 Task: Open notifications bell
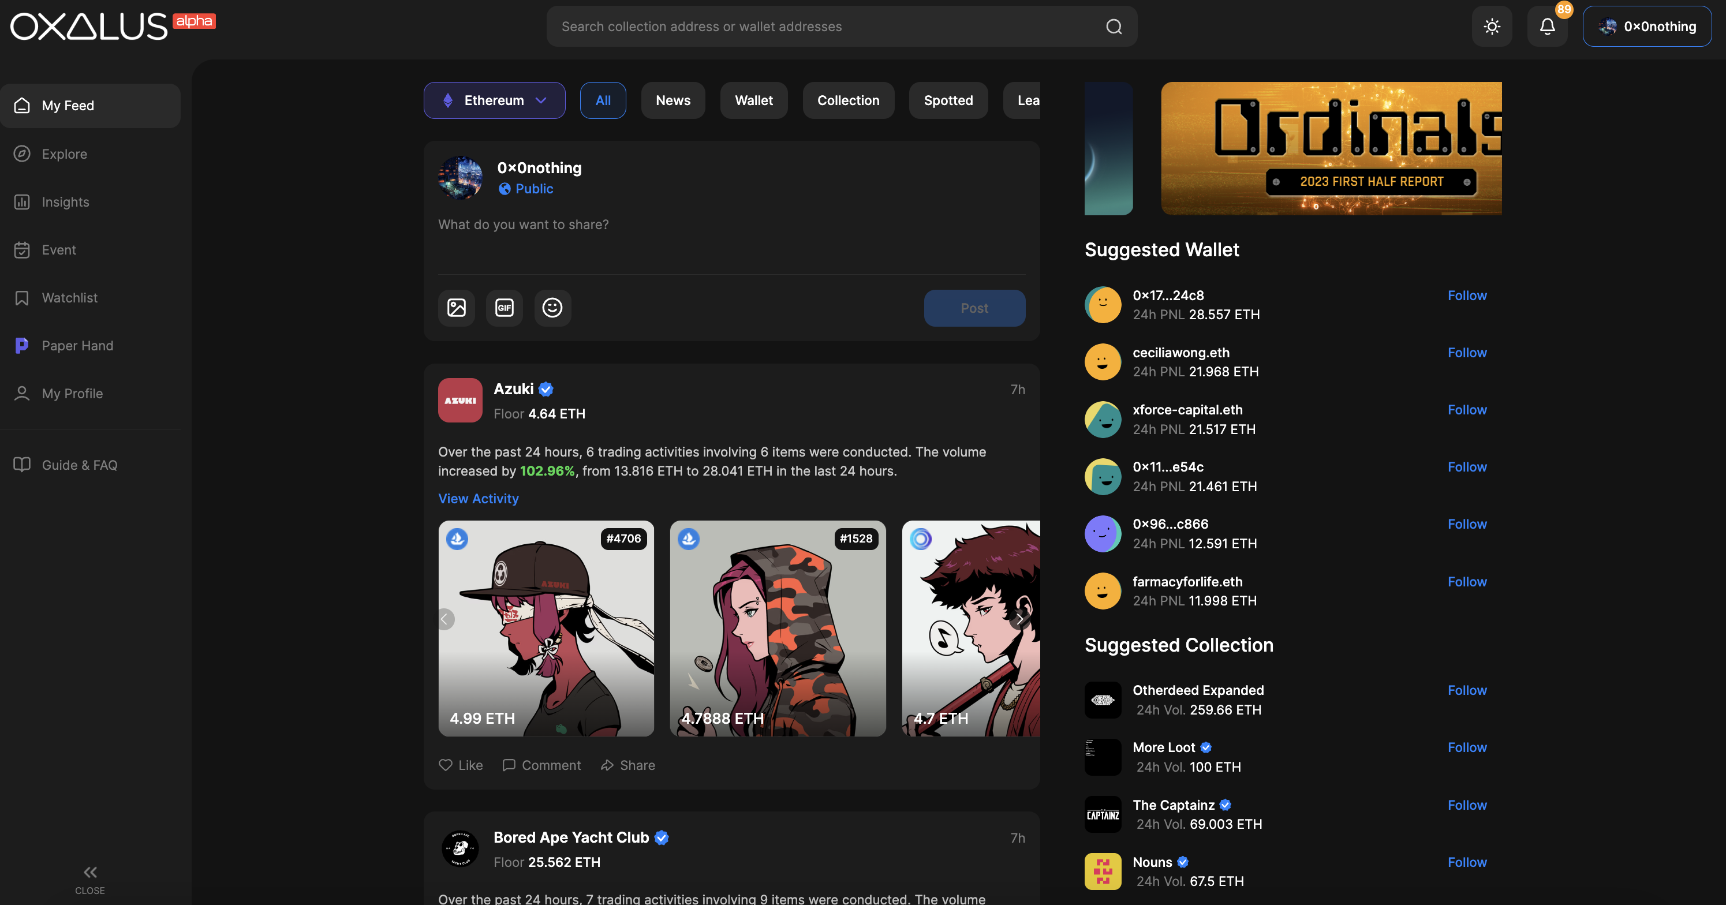point(1547,27)
